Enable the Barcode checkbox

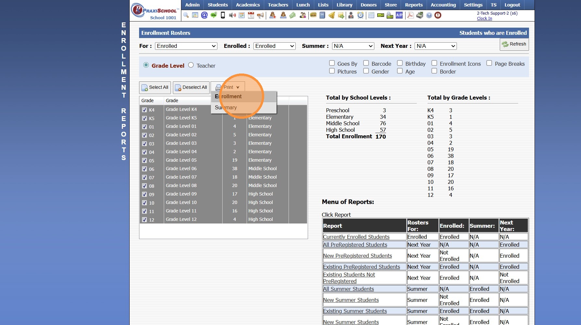(366, 63)
